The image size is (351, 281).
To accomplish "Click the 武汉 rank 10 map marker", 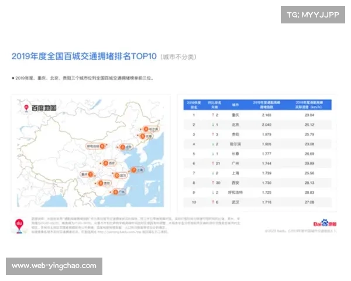I will [121, 175].
